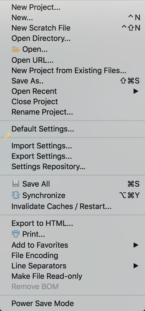Click the floppy disk Save All icon

pyautogui.click(x=15, y=184)
